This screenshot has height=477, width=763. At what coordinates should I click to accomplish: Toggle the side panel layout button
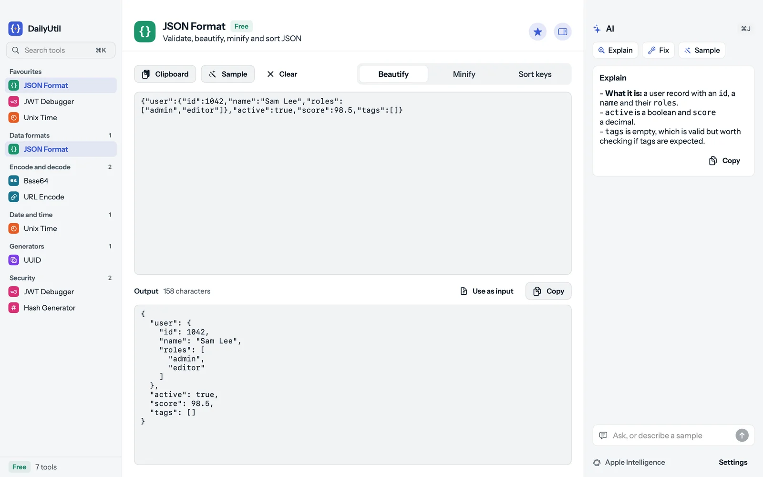[x=563, y=31]
